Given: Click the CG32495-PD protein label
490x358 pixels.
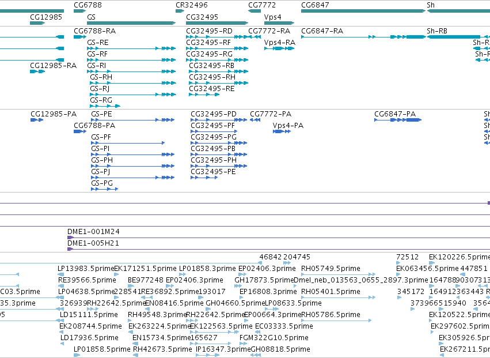Looking at the screenshot, I should click(x=214, y=114).
